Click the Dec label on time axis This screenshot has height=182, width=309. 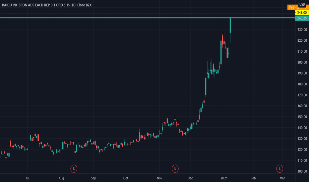(x=190, y=178)
